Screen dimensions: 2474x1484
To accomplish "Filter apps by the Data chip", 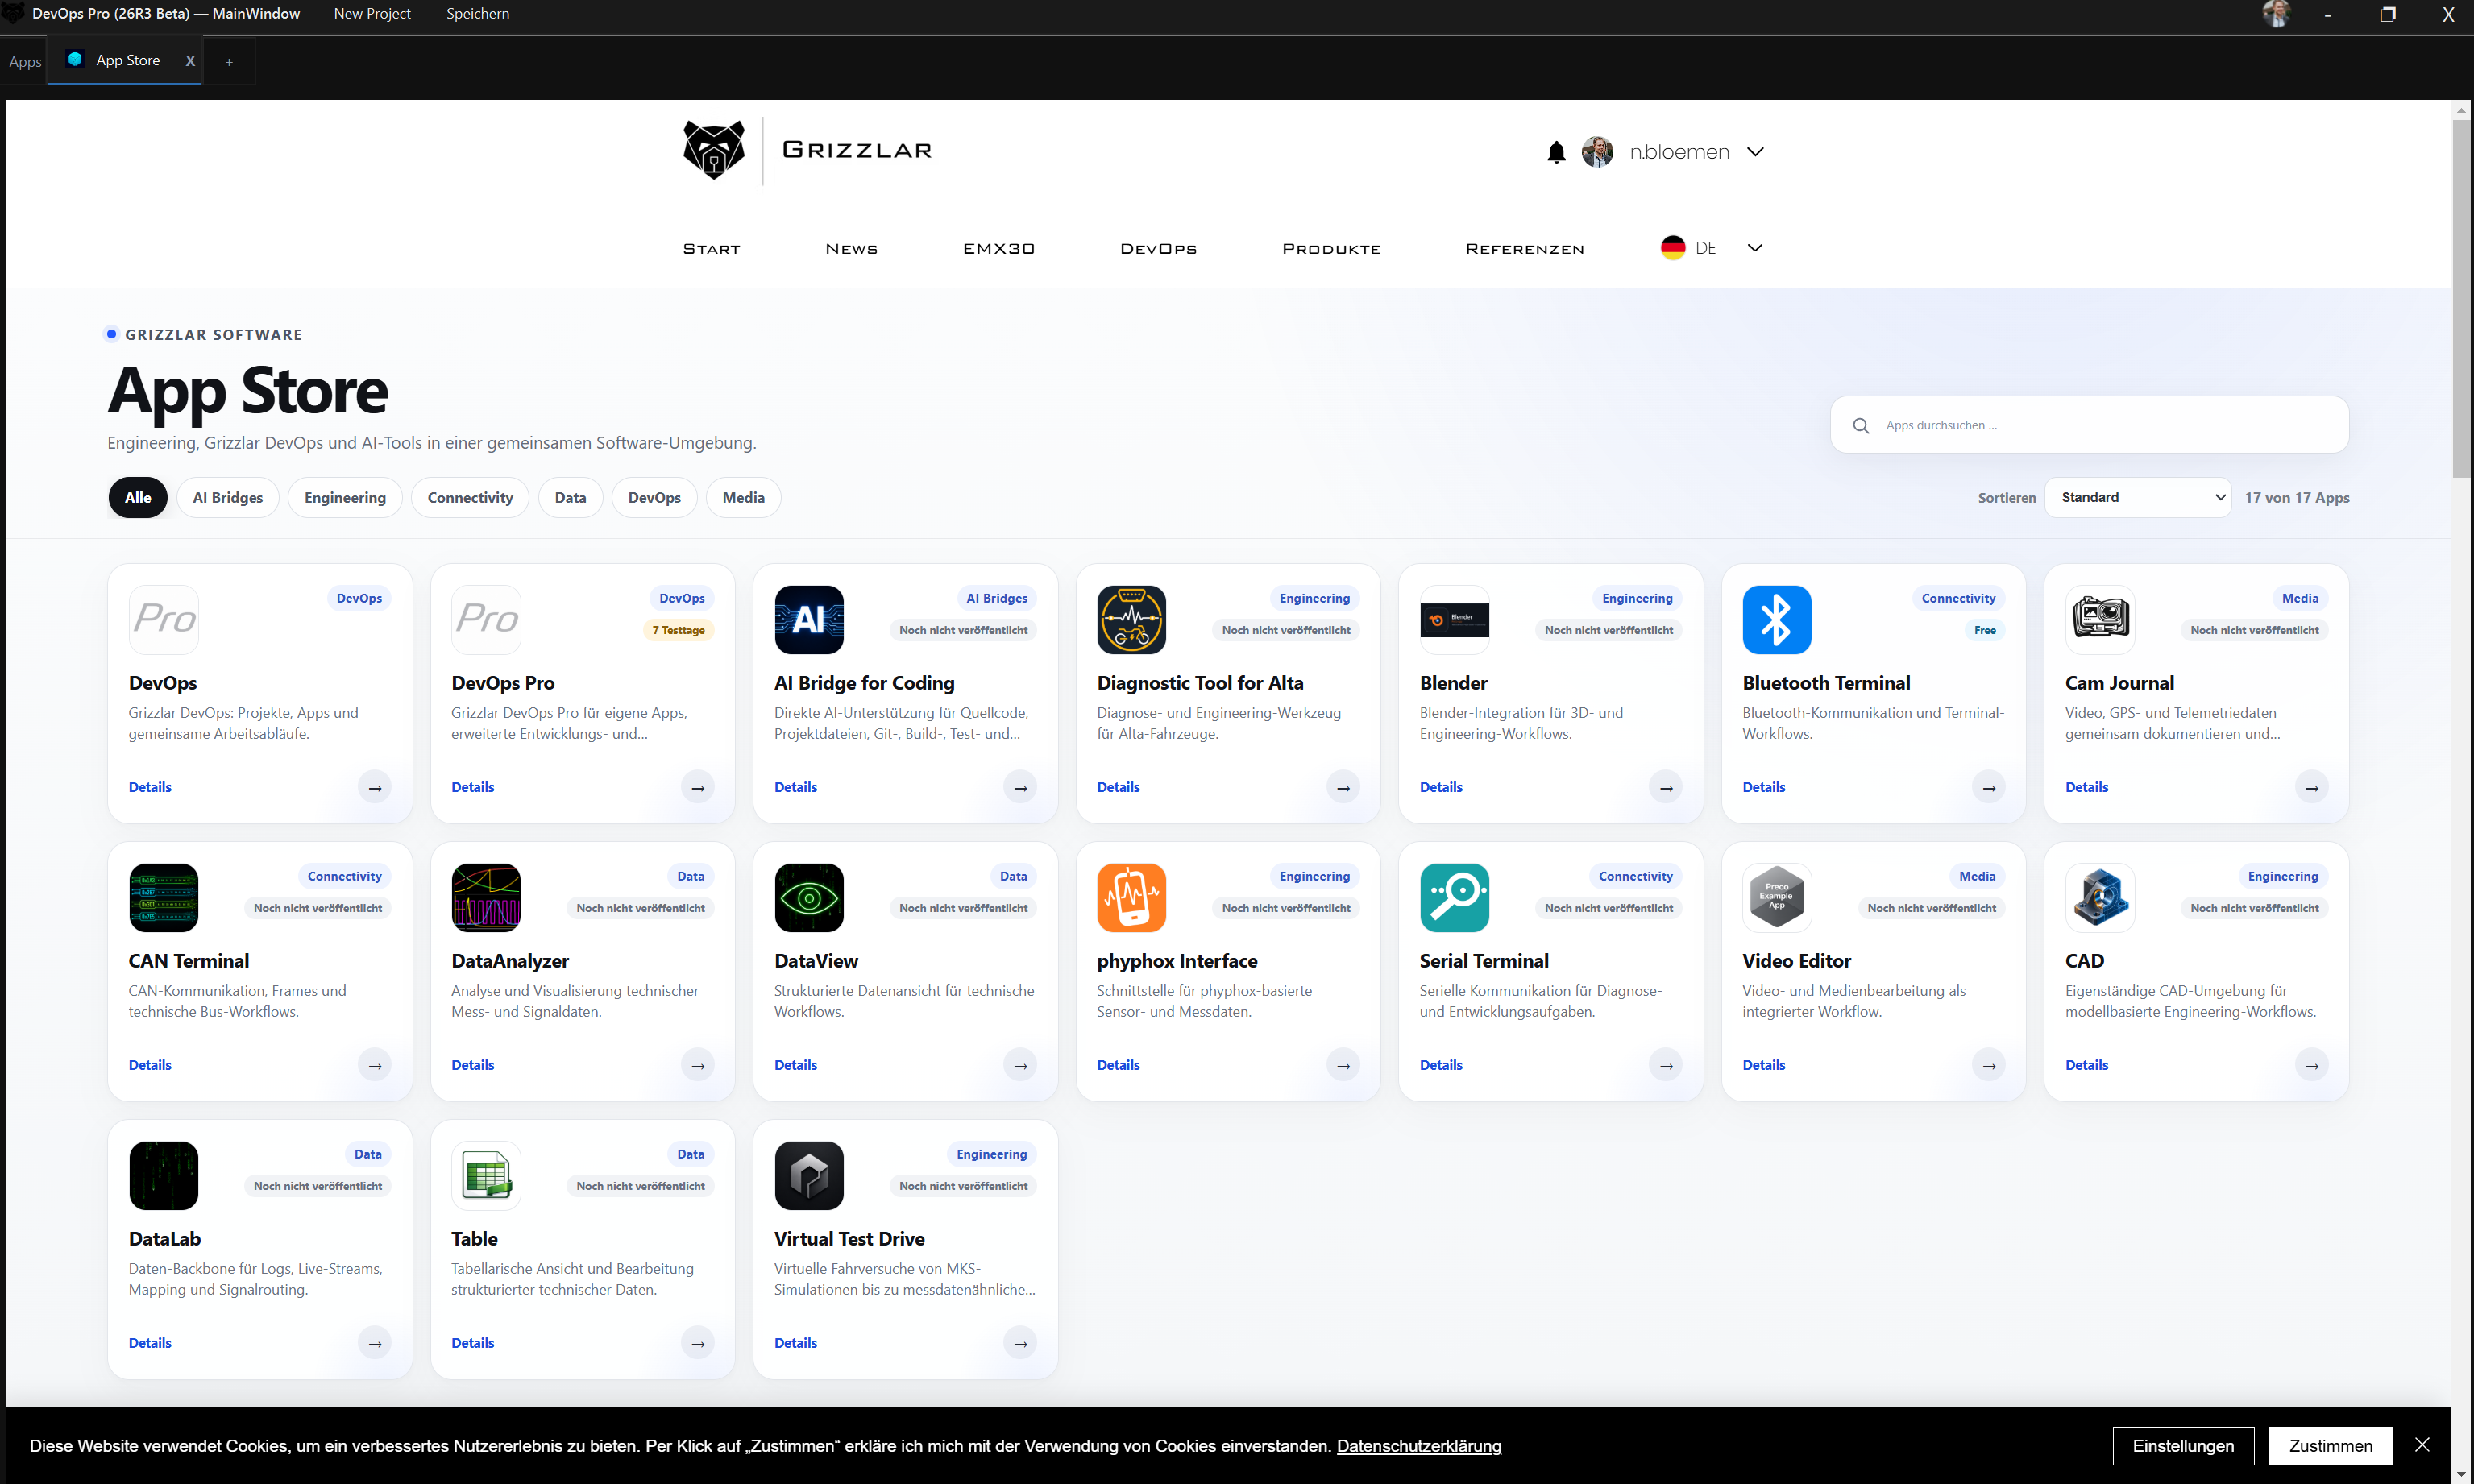I will [570, 498].
